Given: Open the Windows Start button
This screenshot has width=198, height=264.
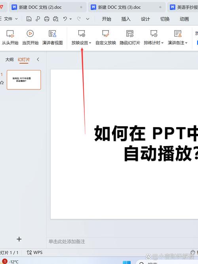Looking at the screenshot, I should pyautogui.click(x=127, y=262).
